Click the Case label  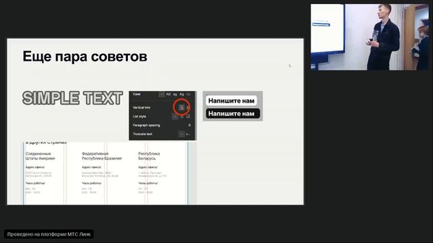pyautogui.click(x=137, y=94)
